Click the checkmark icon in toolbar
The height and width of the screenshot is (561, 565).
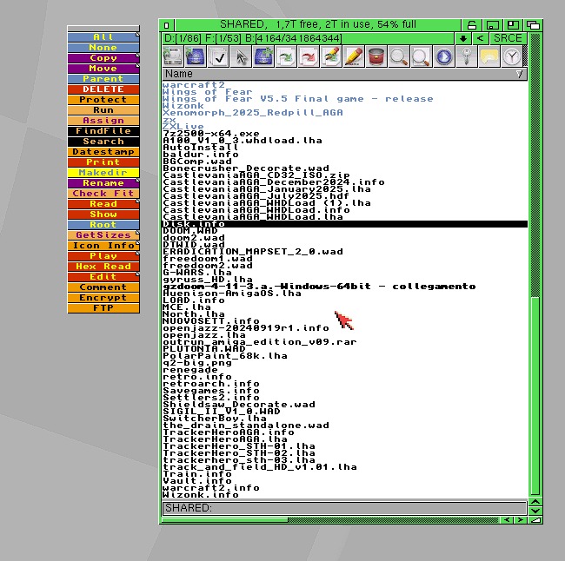click(x=218, y=57)
